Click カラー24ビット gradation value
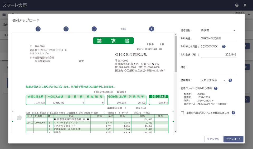 205,101
